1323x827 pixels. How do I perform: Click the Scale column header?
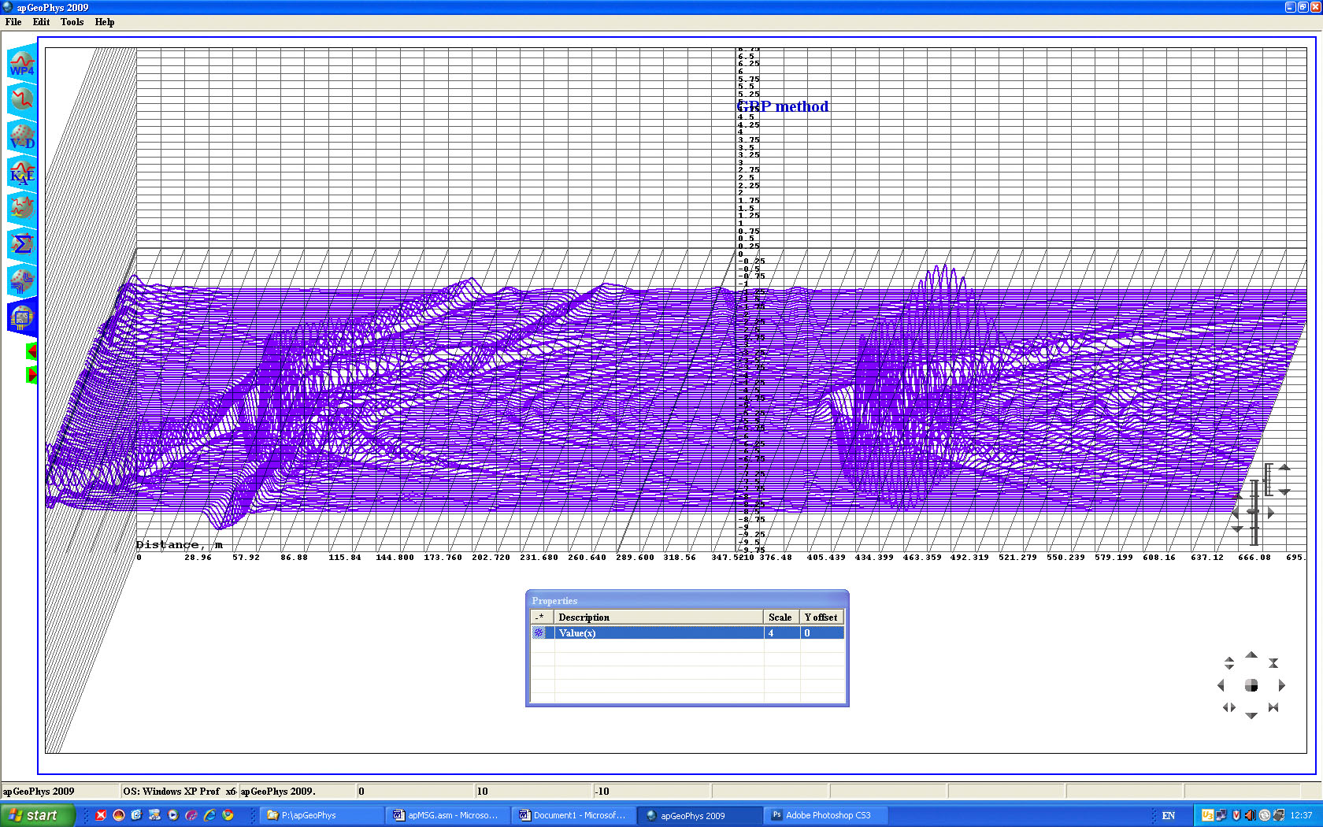click(x=780, y=617)
